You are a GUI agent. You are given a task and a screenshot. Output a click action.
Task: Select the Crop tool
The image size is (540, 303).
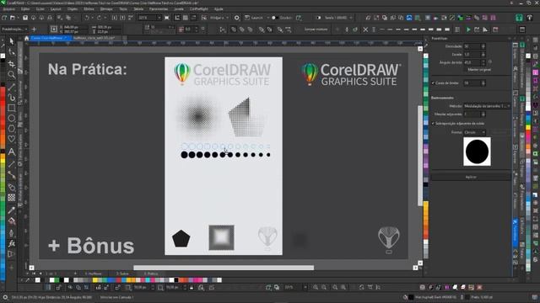point(11,64)
